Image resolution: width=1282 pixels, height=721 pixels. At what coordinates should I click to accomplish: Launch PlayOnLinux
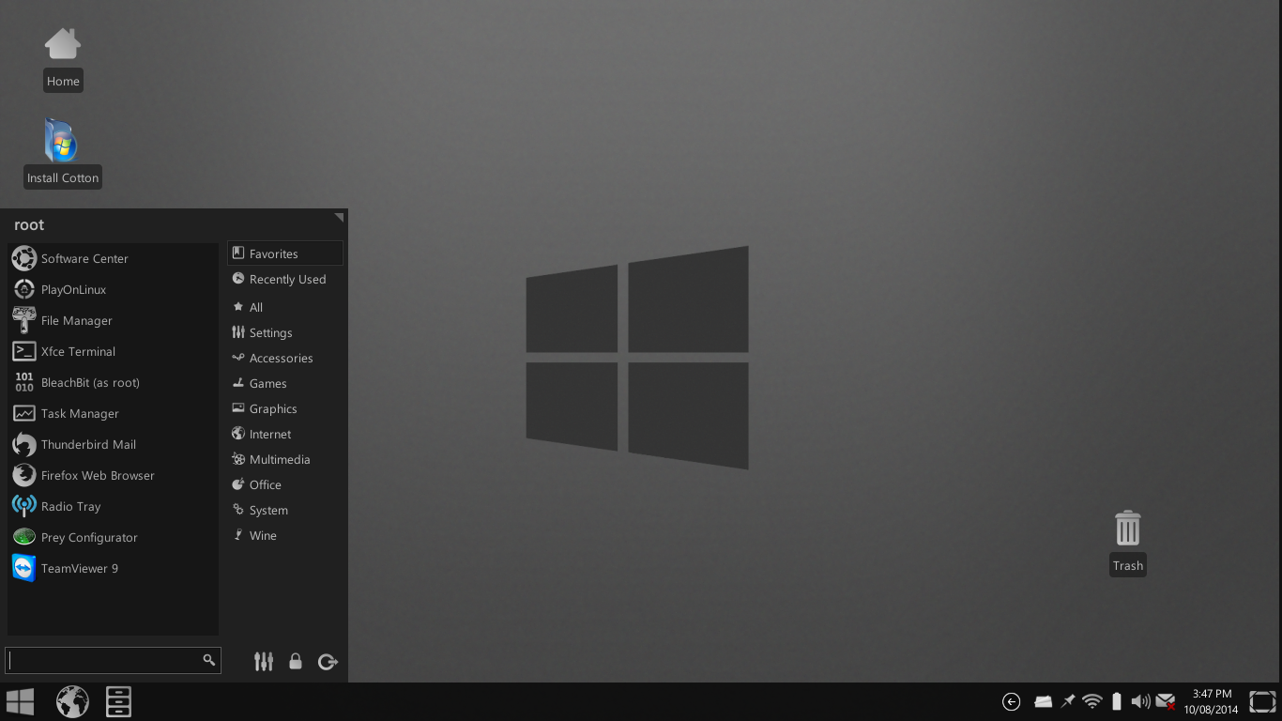click(113, 289)
